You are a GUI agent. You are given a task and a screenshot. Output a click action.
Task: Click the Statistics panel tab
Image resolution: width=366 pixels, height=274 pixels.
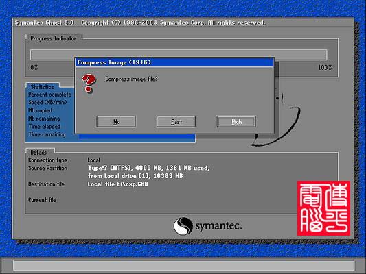(x=43, y=87)
